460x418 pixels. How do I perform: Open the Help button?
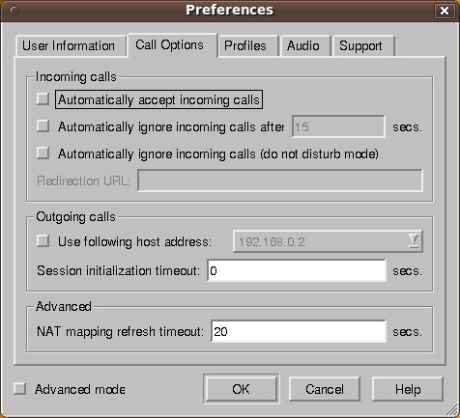click(x=408, y=389)
